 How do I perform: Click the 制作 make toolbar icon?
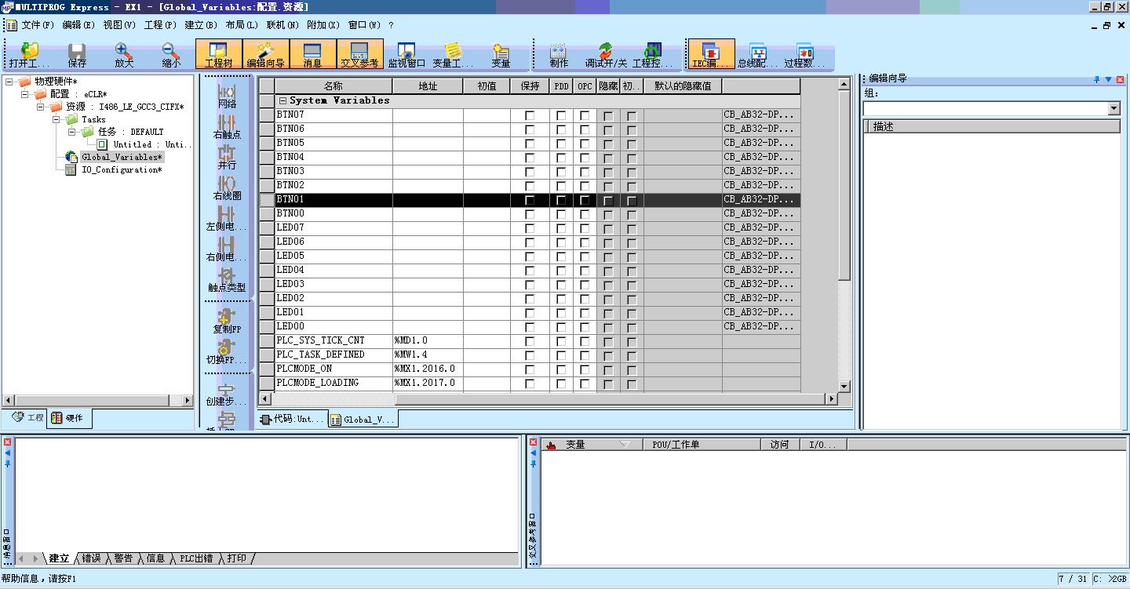(559, 55)
